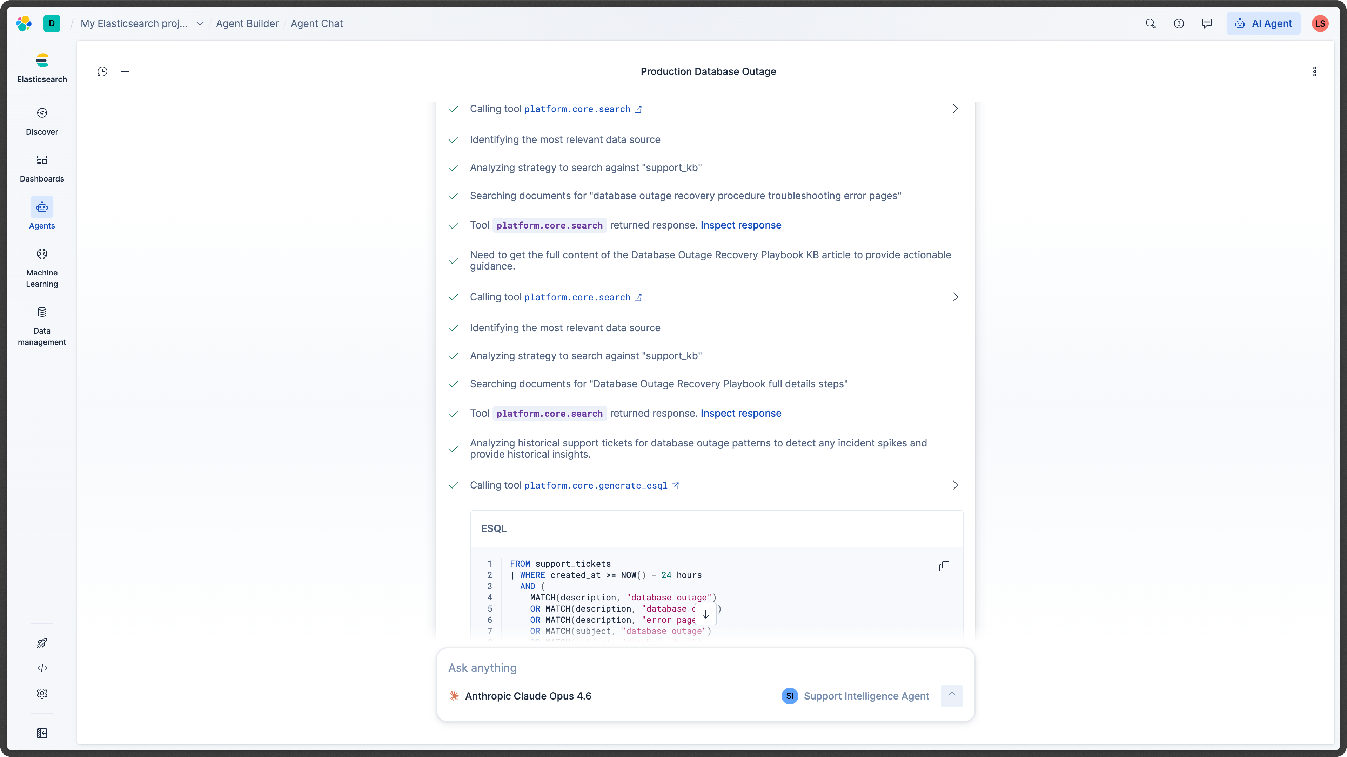Open Discover in the sidebar
The width and height of the screenshot is (1347, 757).
pos(42,121)
